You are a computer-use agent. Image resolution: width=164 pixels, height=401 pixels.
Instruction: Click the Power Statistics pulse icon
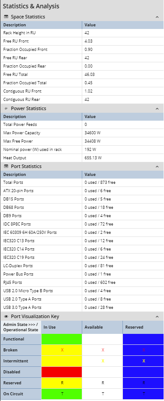[x=6, y=108]
